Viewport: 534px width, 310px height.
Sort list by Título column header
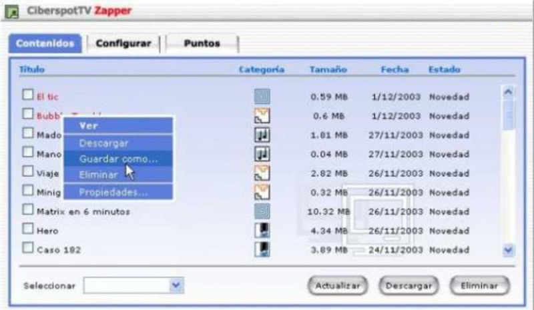click(x=32, y=69)
